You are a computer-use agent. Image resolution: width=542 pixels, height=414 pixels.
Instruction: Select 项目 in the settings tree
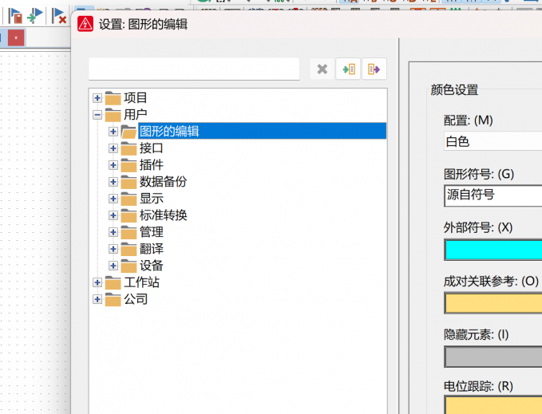tap(136, 98)
